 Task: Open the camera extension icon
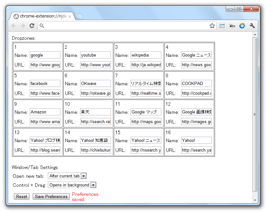(x=232, y=26)
